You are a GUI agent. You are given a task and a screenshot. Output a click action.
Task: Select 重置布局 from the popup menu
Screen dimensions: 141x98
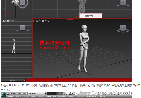click(91, 16)
